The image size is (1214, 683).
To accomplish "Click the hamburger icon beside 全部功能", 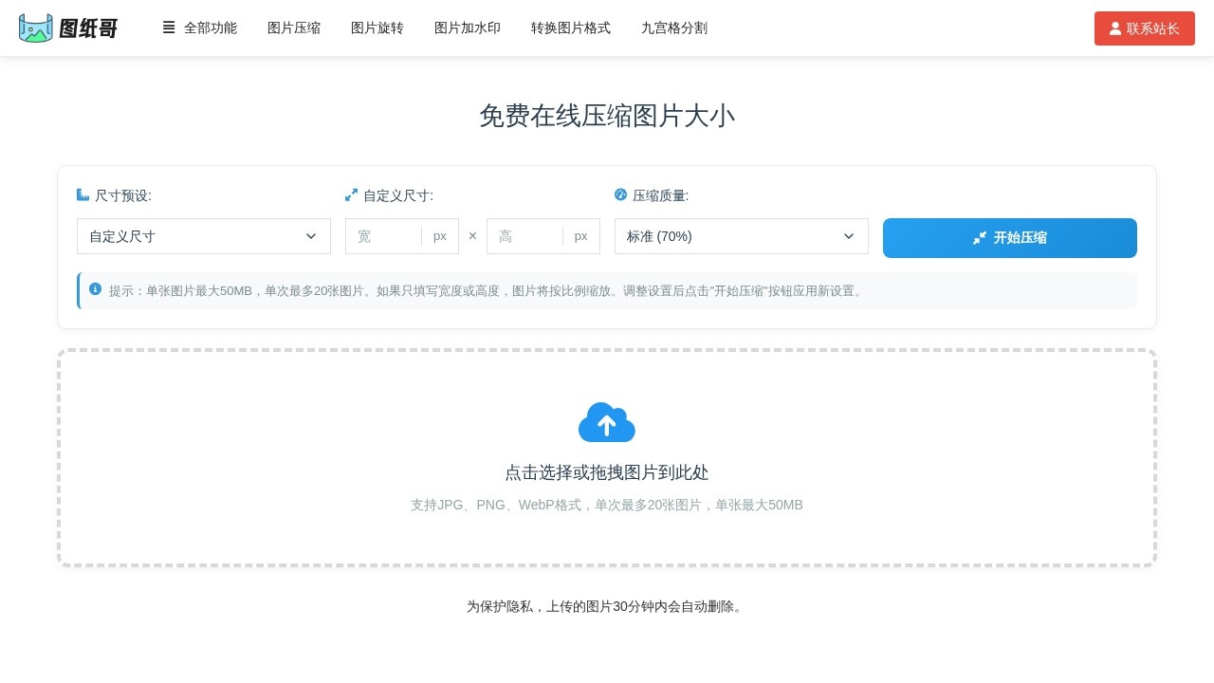I will tap(169, 28).
